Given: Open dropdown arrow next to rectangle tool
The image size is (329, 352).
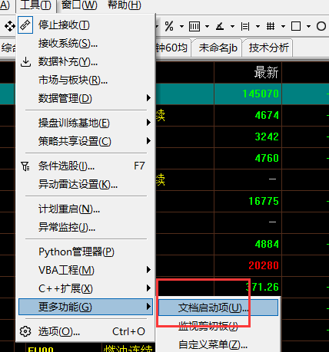Looking at the screenshot, I should coord(308,26).
